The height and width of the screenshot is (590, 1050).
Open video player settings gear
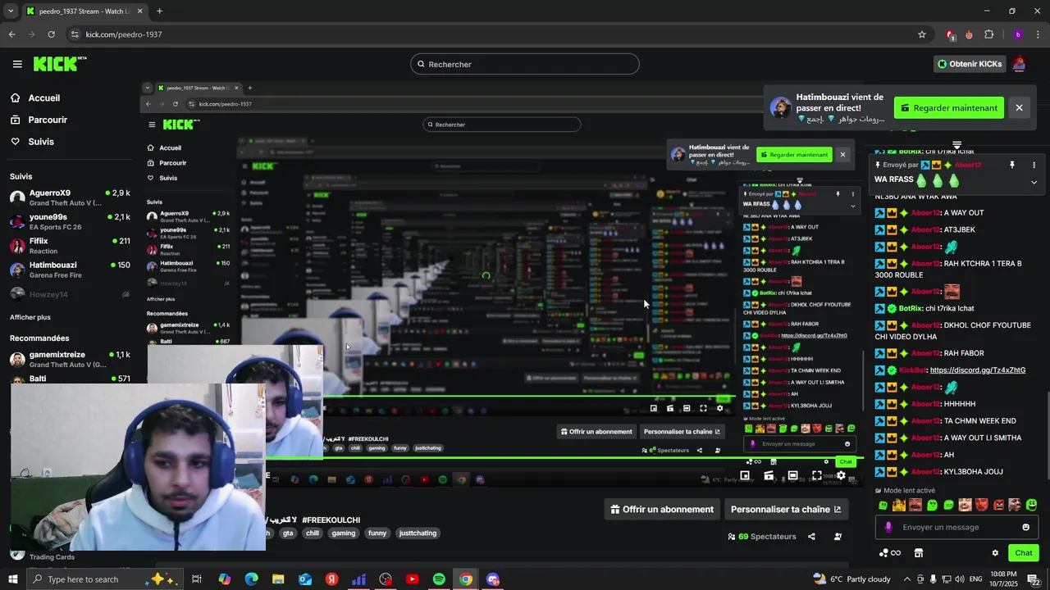[841, 475]
